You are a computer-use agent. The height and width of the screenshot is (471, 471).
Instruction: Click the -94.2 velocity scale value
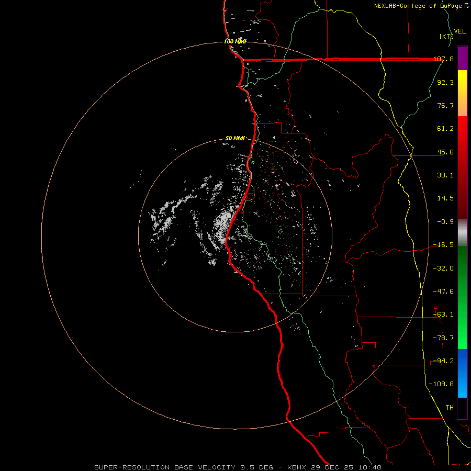pyautogui.click(x=443, y=361)
